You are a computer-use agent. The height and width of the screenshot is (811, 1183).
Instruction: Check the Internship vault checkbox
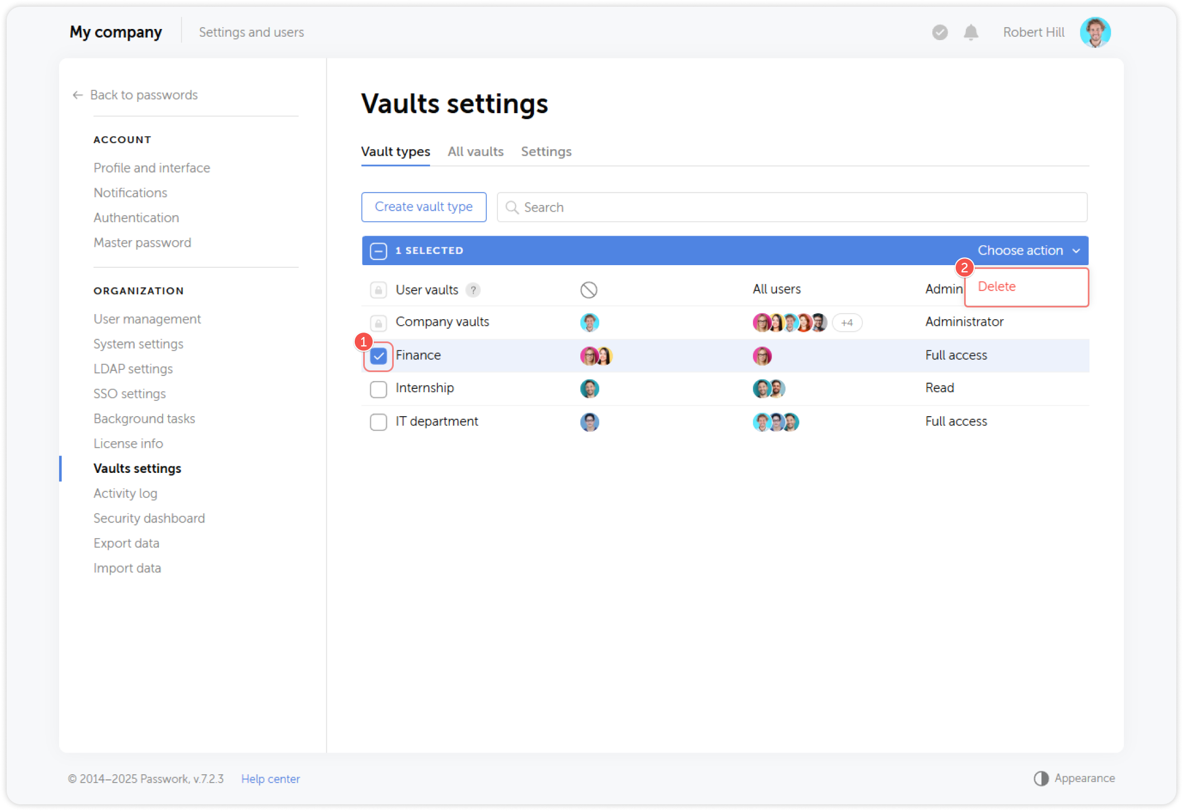tap(378, 389)
